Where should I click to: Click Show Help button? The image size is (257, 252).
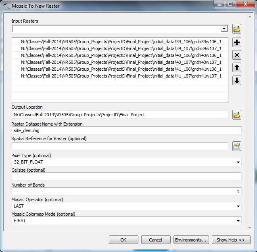click(x=231, y=240)
